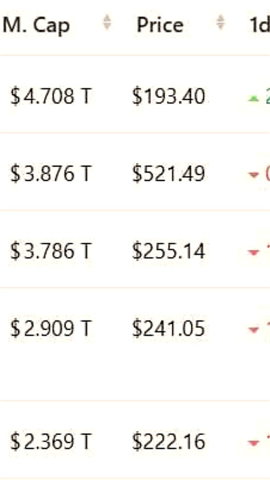The width and height of the screenshot is (270, 480).
Task: Click green up arrow in $193.40 row
Action: (254, 98)
